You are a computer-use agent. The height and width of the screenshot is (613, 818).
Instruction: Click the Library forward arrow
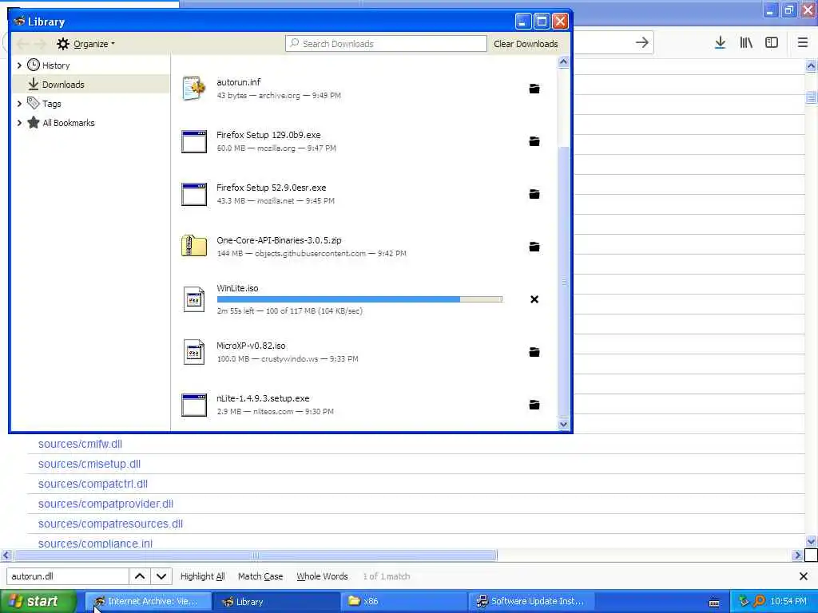pyautogui.click(x=40, y=44)
